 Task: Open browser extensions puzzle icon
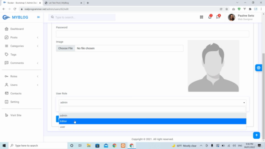tap(250, 9)
